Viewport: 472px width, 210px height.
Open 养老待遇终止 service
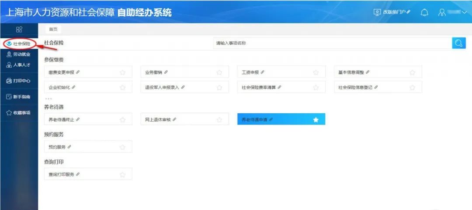(x=88, y=119)
